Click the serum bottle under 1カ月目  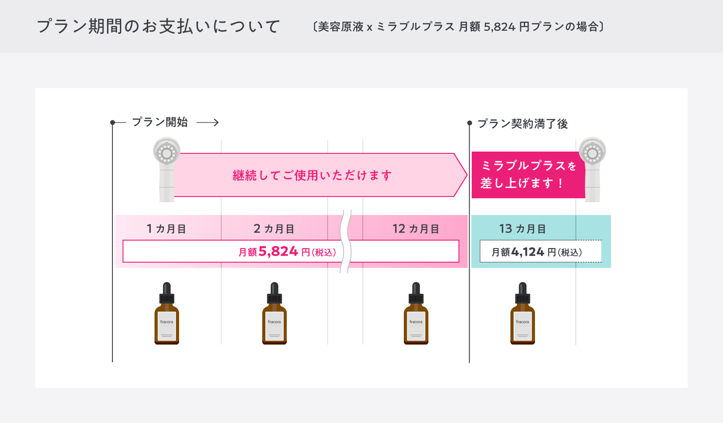click(167, 313)
